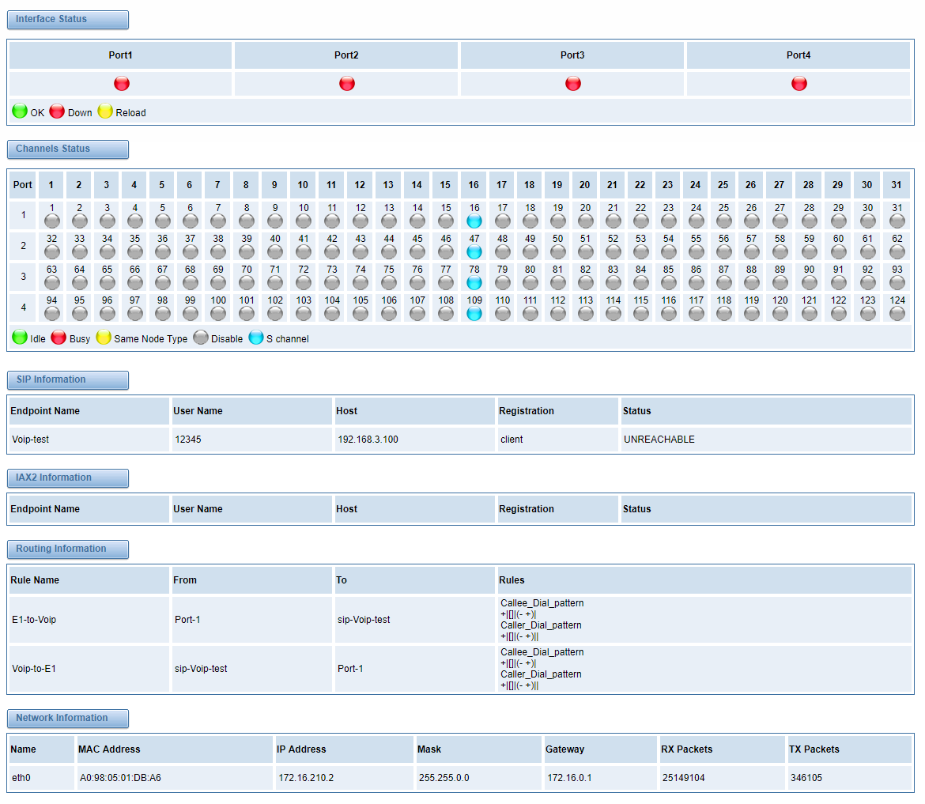Image resolution: width=925 pixels, height=804 pixels.
Task: Click the registration value client
Action: click(512, 440)
